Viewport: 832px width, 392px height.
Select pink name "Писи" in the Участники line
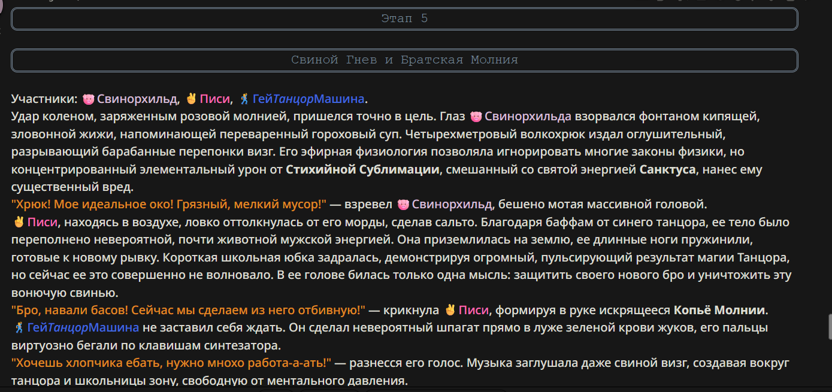coord(214,99)
